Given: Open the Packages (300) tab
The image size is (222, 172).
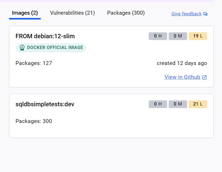Looking at the screenshot, I should click(126, 13).
